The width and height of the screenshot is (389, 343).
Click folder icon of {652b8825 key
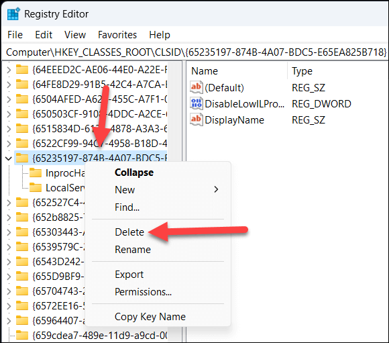22,217
